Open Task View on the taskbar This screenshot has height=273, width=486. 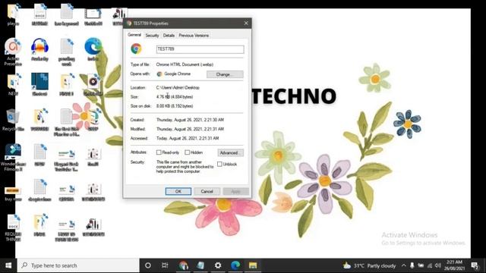[165, 265]
